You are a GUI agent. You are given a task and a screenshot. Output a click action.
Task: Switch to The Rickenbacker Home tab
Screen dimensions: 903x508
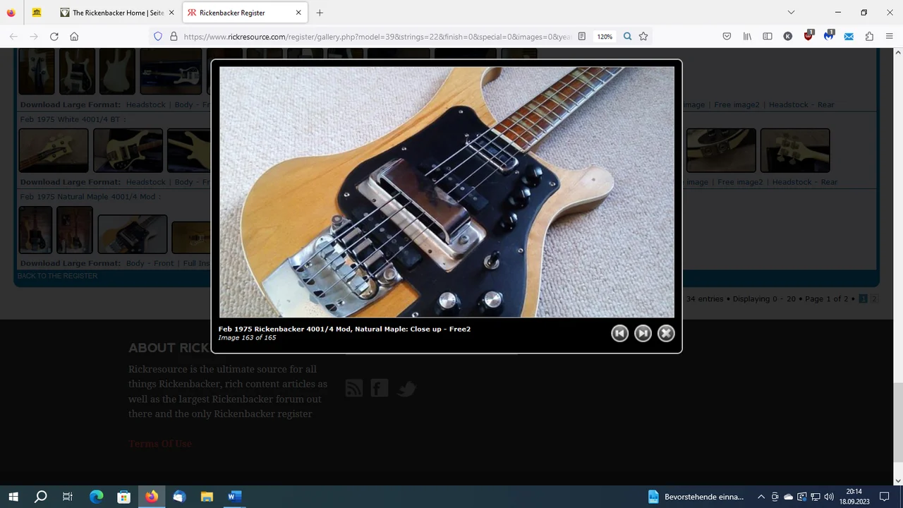coord(117,13)
